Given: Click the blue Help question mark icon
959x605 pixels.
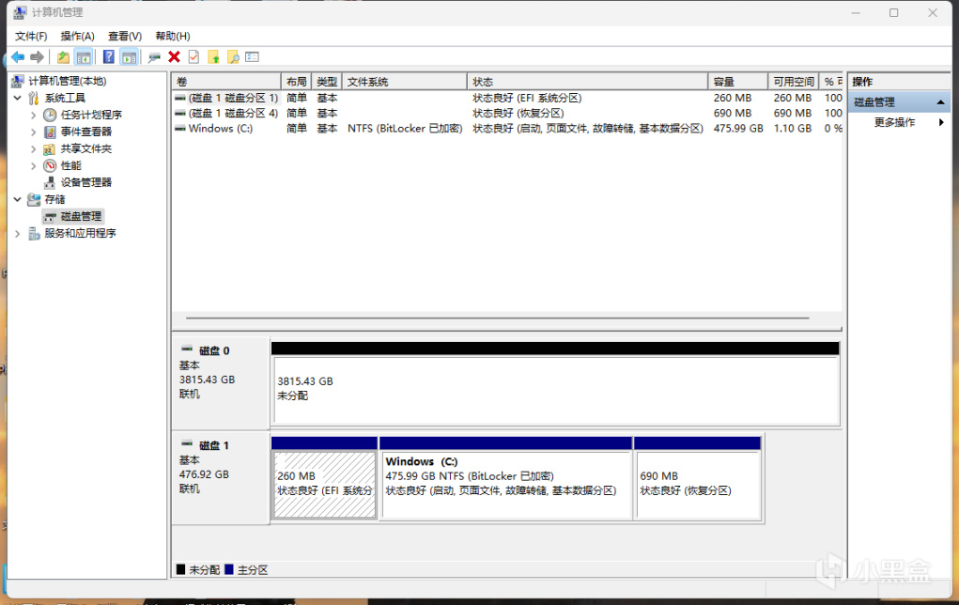Looking at the screenshot, I should pyautogui.click(x=108, y=57).
